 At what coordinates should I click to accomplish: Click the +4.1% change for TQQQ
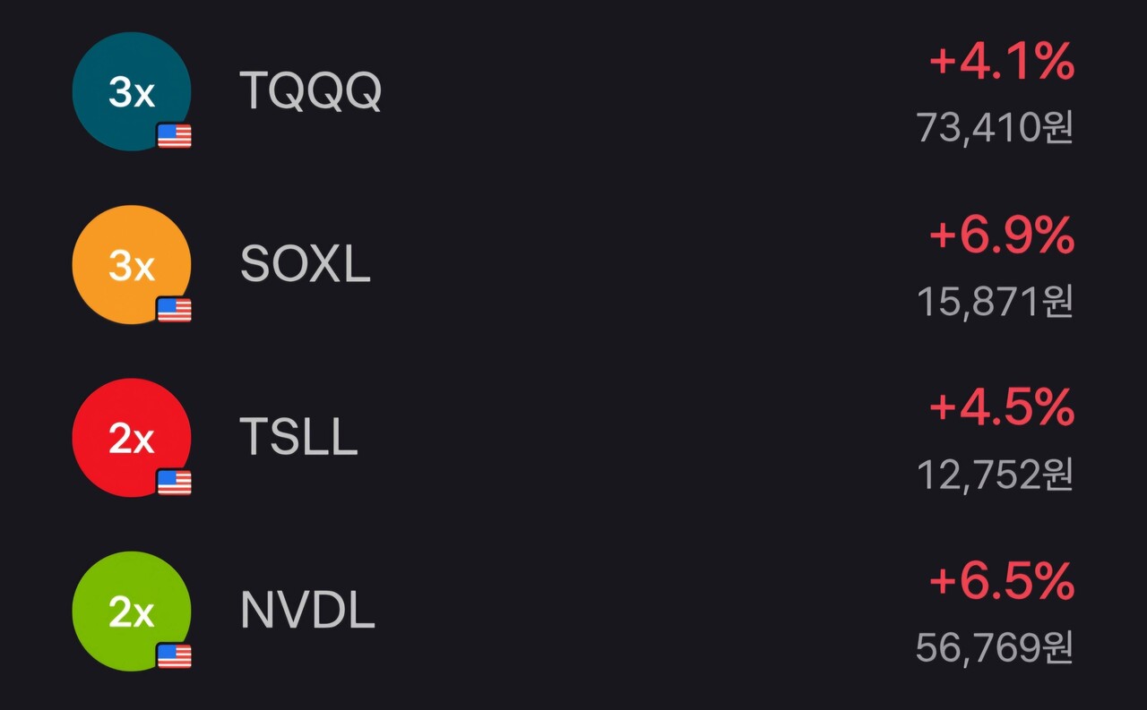pos(1002,63)
